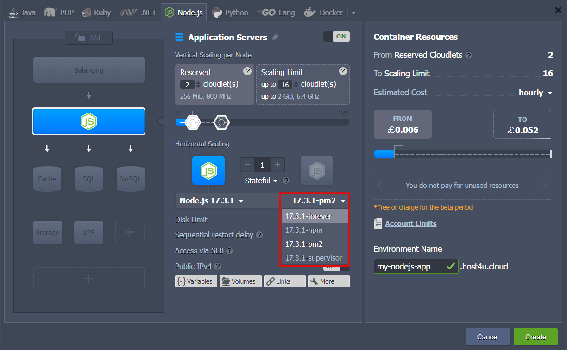
Task: Click the SSL padlock section
Action: (x=88, y=38)
